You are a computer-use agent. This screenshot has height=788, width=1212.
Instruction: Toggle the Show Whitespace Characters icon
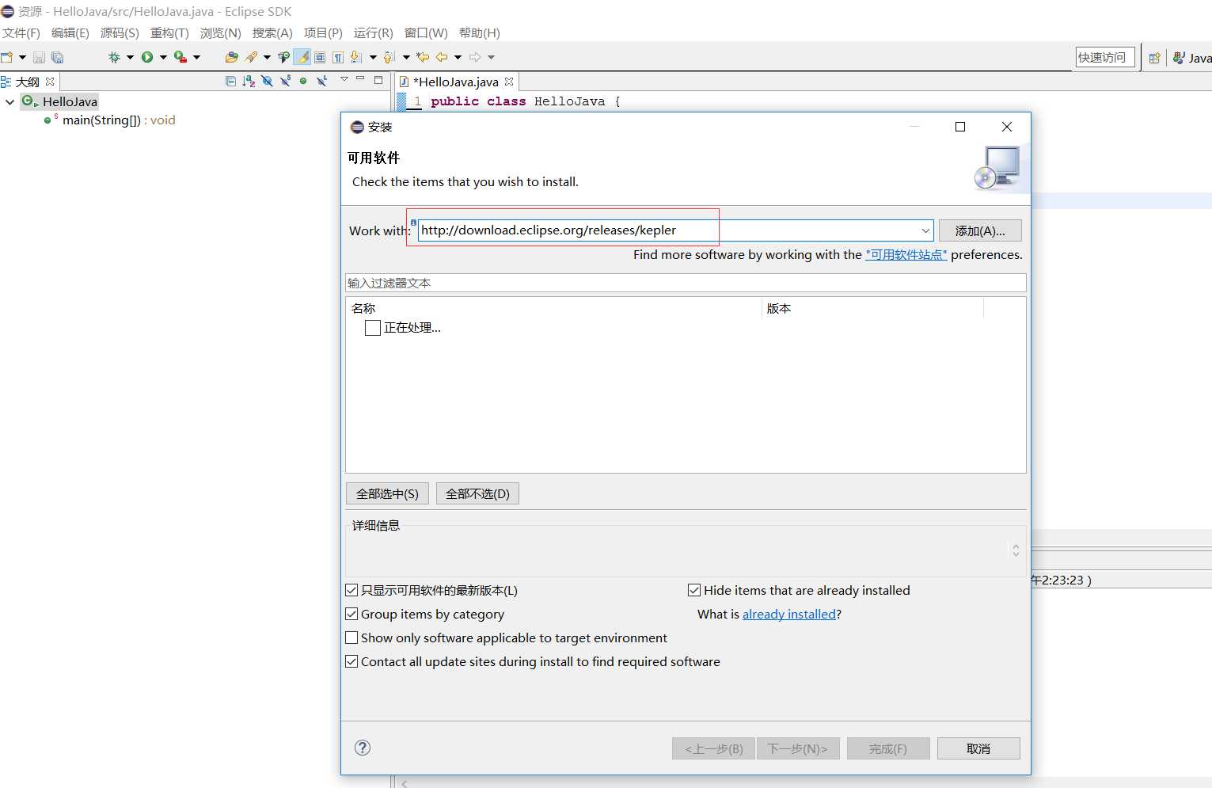point(338,57)
